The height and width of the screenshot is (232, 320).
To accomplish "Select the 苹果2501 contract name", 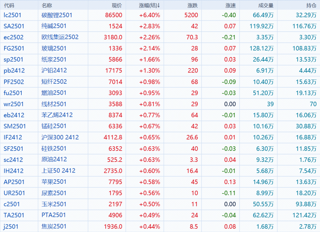I will 54,182.
